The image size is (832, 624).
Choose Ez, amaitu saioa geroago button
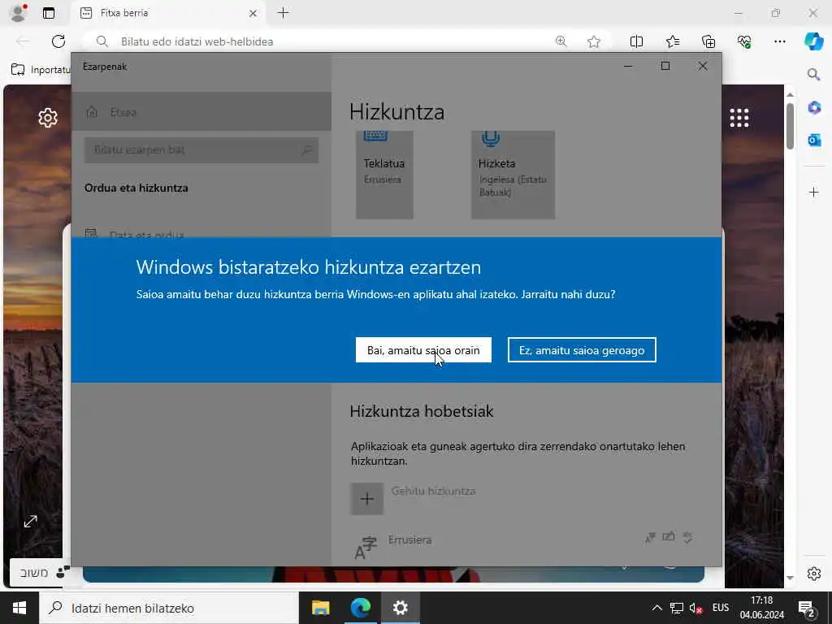(582, 350)
